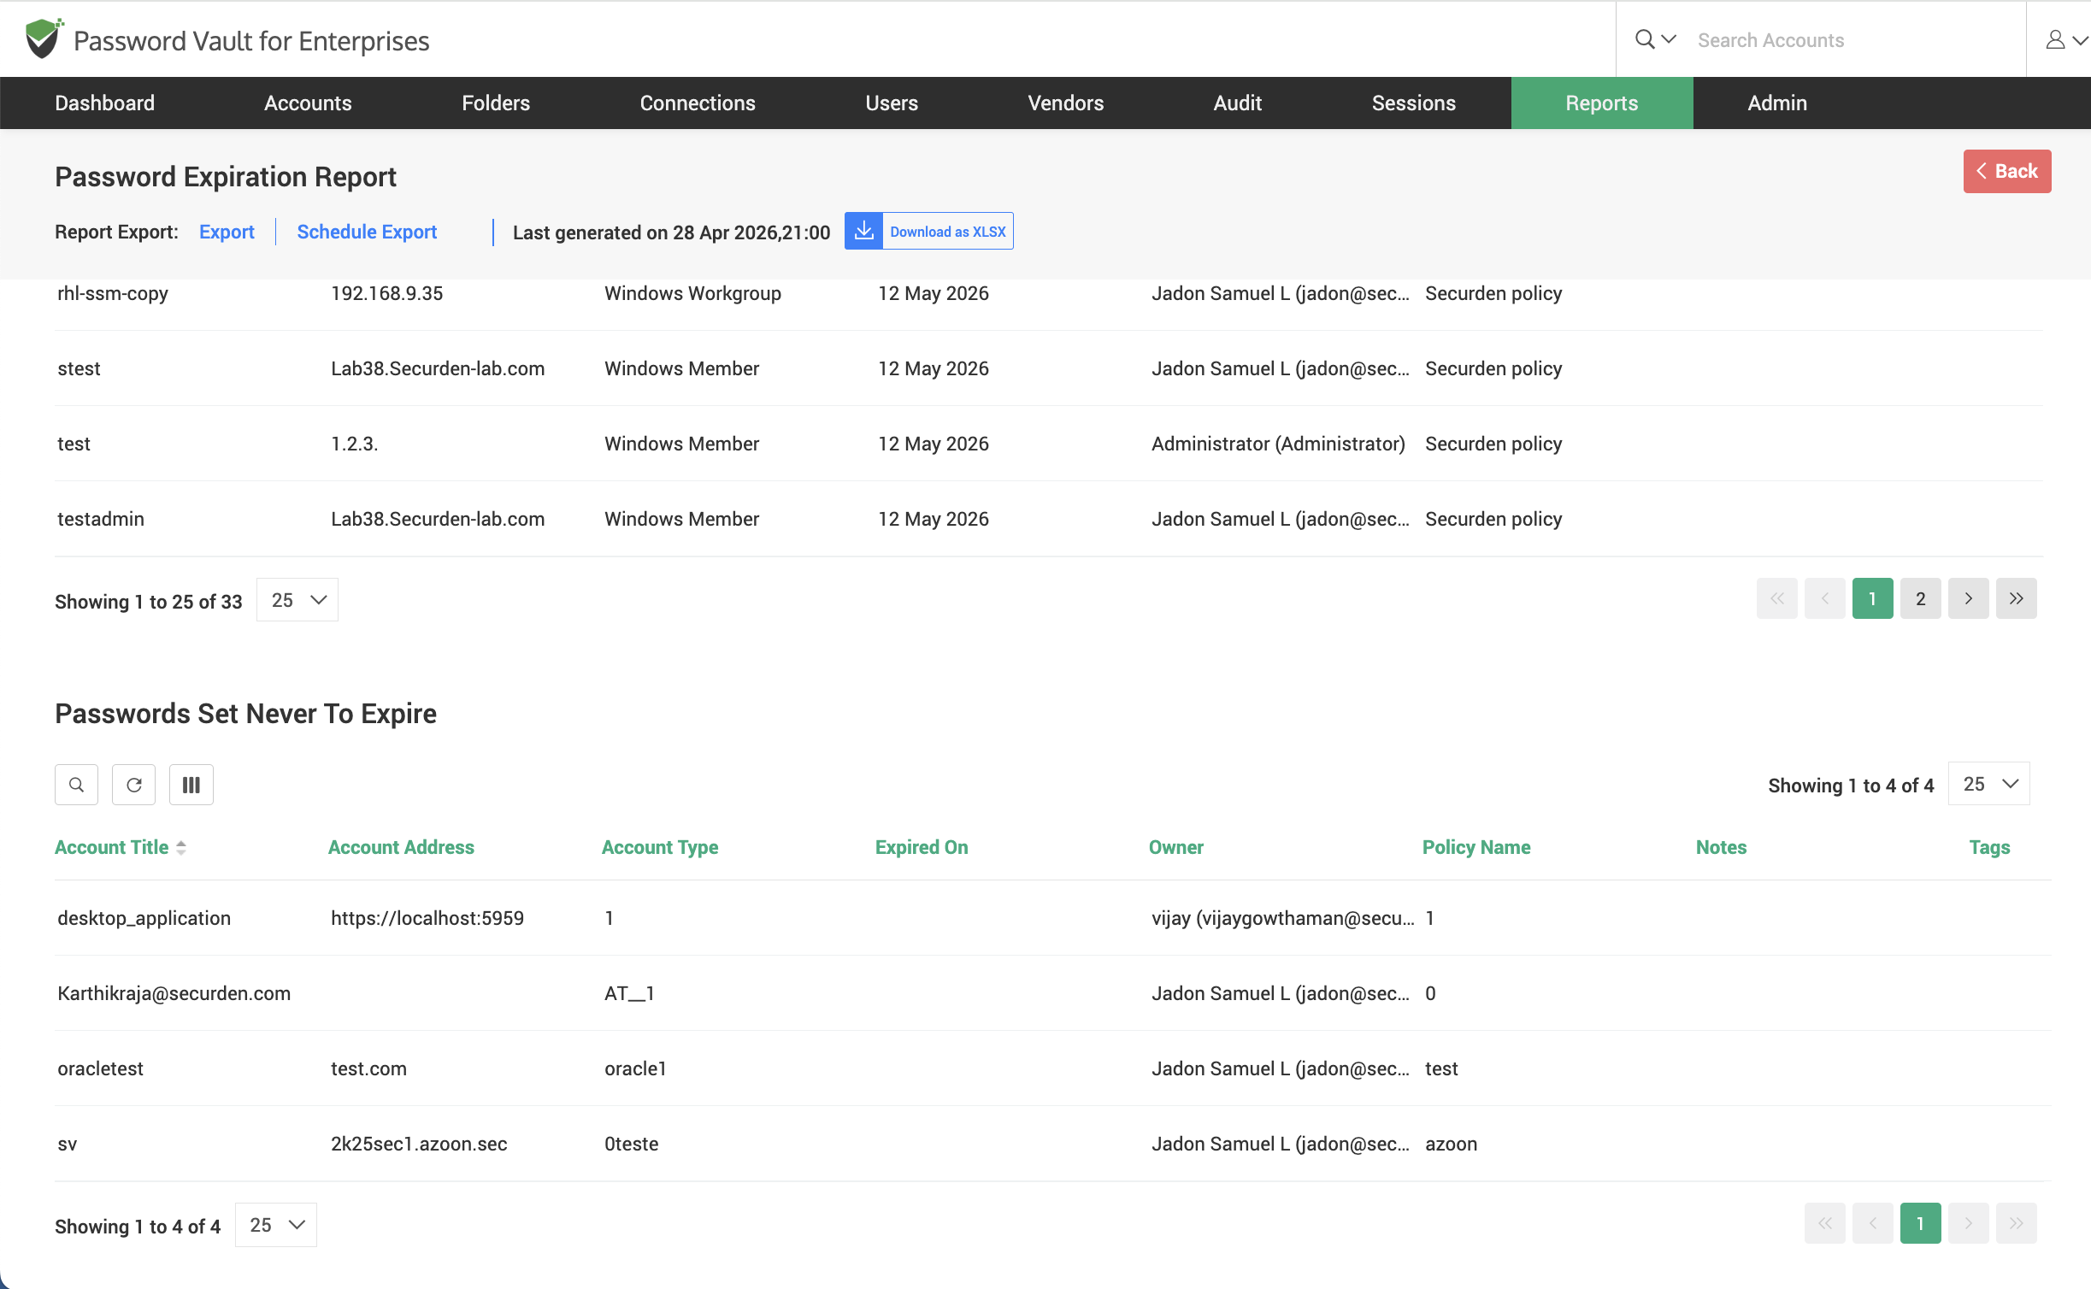The image size is (2091, 1289).
Task: Jump to last page in bottom pagination
Action: coord(2017,1223)
